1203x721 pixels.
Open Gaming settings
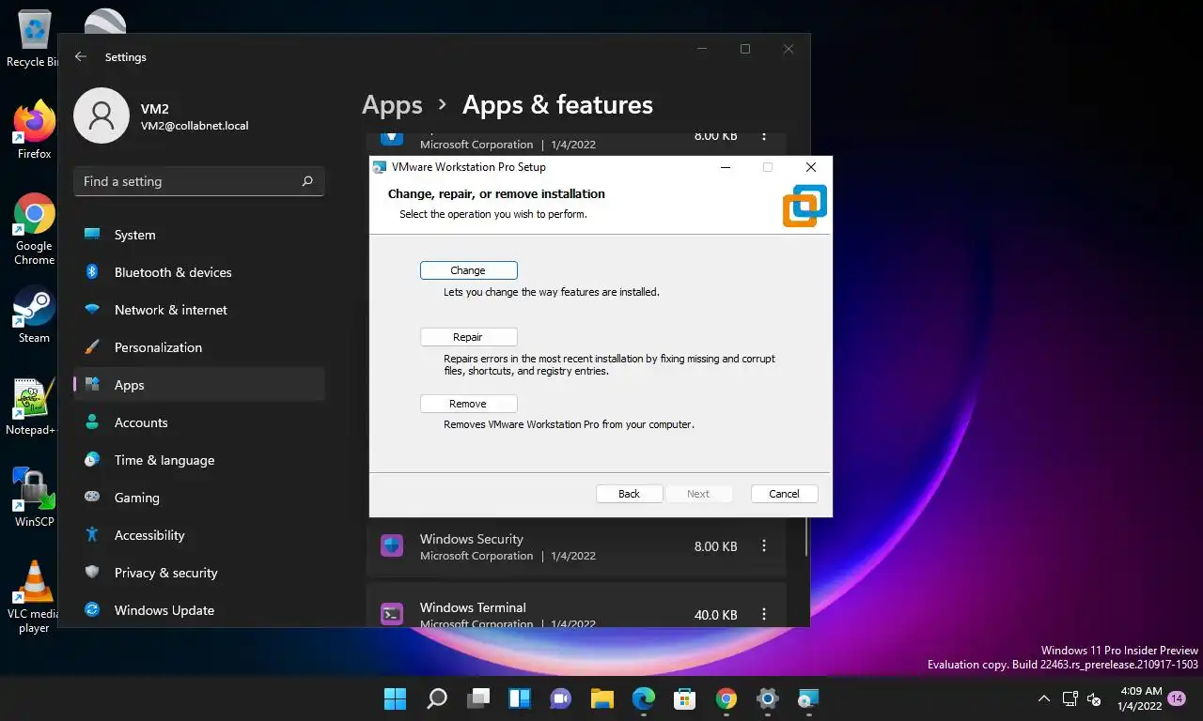coord(199,498)
